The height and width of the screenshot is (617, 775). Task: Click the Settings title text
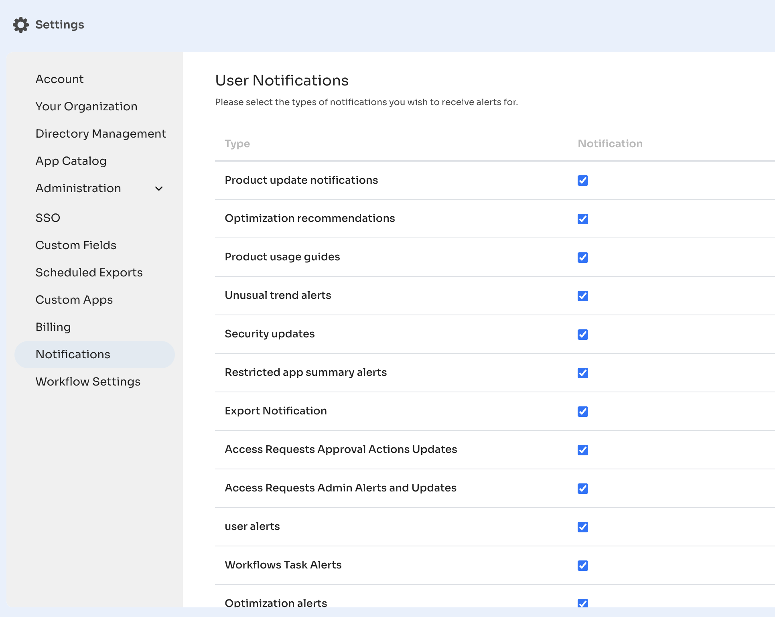click(60, 25)
